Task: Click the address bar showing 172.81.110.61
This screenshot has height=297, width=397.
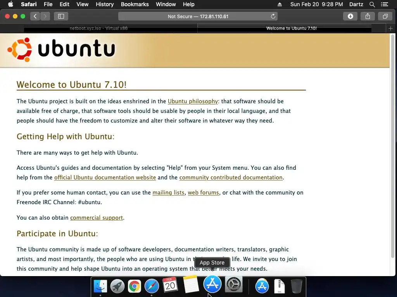Action: click(198, 16)
